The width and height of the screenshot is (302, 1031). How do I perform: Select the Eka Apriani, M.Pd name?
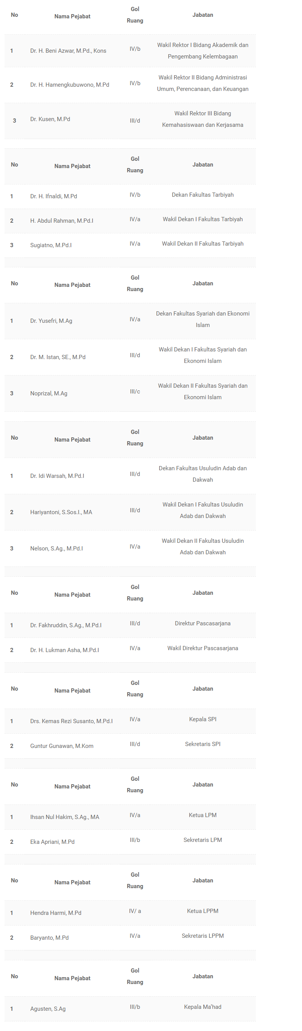(x=52, y=842)
